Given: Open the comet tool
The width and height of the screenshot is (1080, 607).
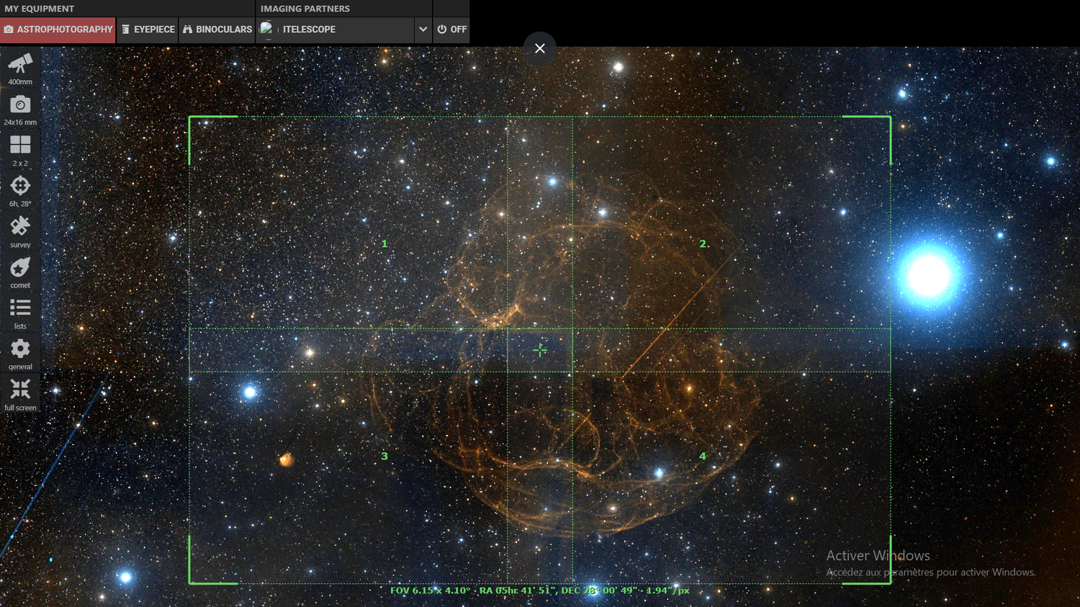Looking at the screenshot, I should tap(20, 272).
